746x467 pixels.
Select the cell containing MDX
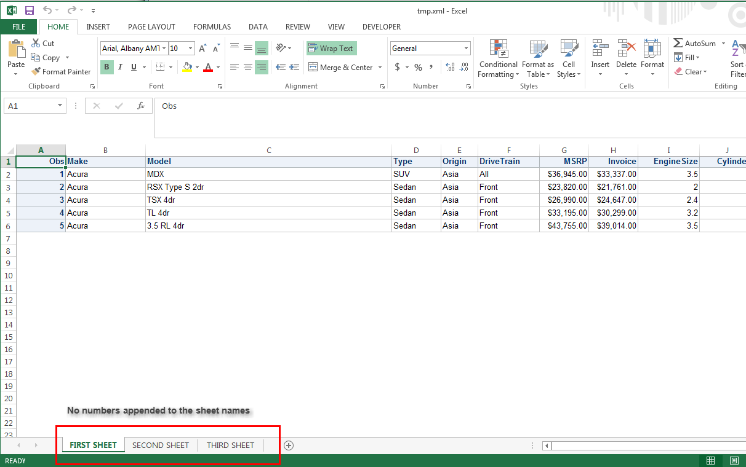(268, 174)
